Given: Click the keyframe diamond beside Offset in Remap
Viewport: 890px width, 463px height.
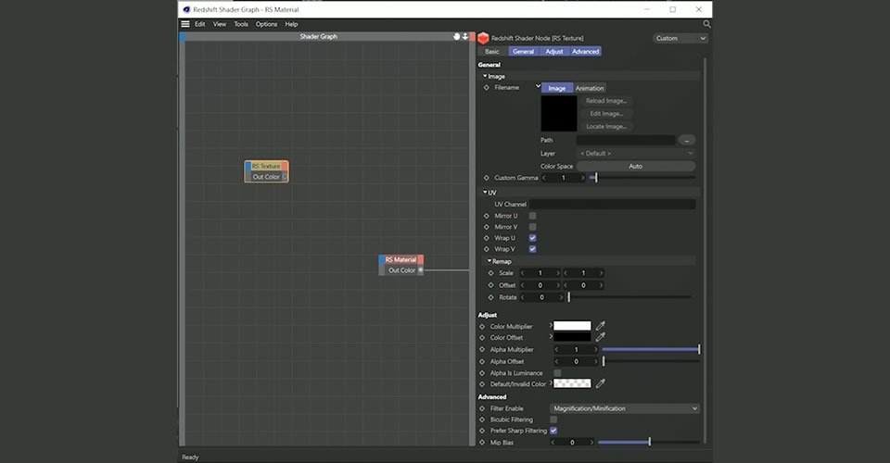Looking at the screenshot, I should pos(491,285).
